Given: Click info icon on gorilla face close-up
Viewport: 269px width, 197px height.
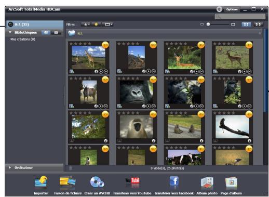Looking at the screenshot, I should (144, 106).
